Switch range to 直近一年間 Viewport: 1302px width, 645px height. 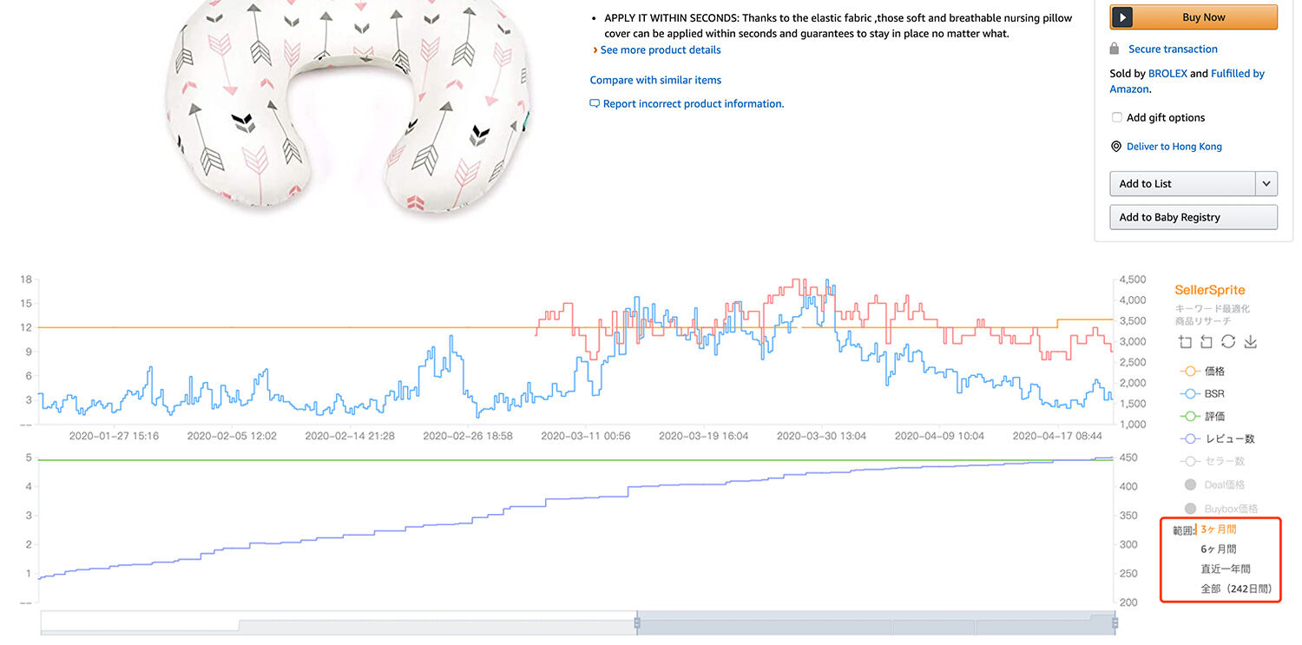(1226, 569)
